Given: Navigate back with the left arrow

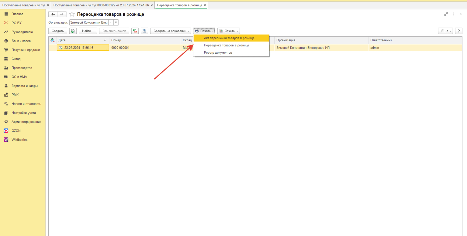Looking at the screenshot, I should 53,14.
